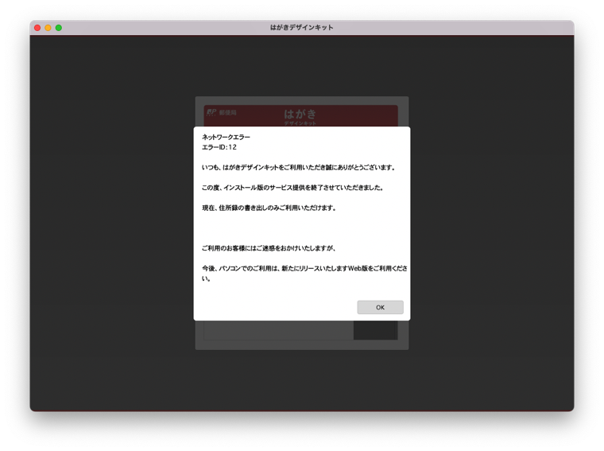Image resolution: width=604 pixels, height=451 pixels.
Task: Click the はがきデザインキット window title text
Action: (302, 27)
